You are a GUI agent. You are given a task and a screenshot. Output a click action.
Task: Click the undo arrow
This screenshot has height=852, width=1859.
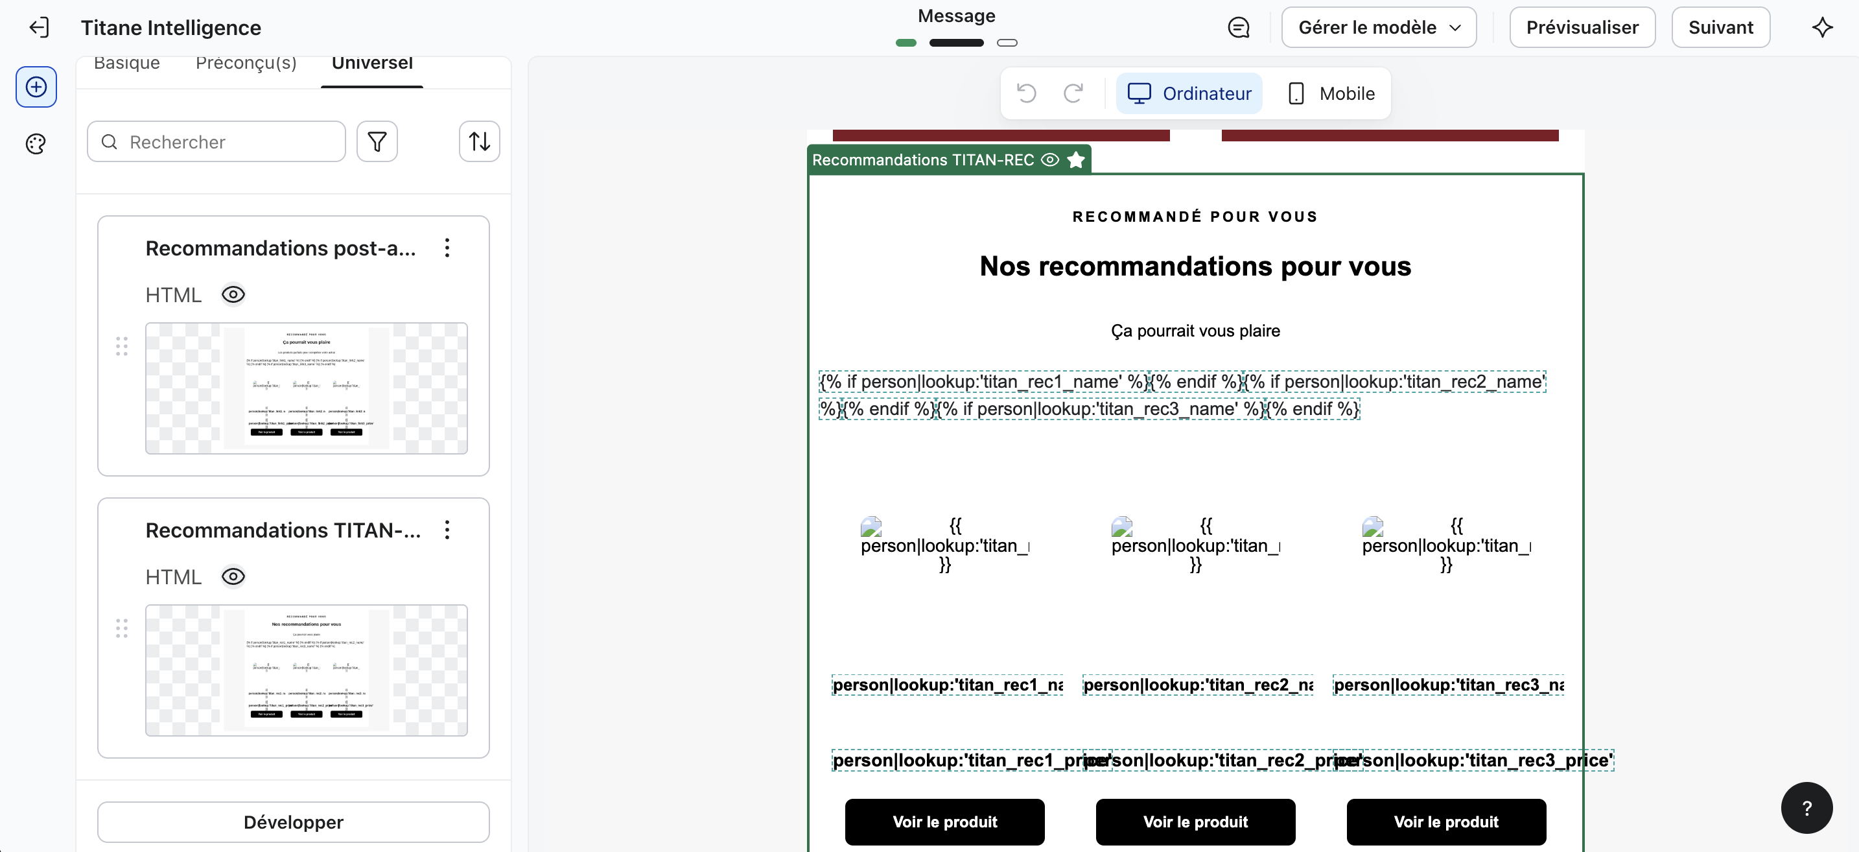(x=1026, y=93)
